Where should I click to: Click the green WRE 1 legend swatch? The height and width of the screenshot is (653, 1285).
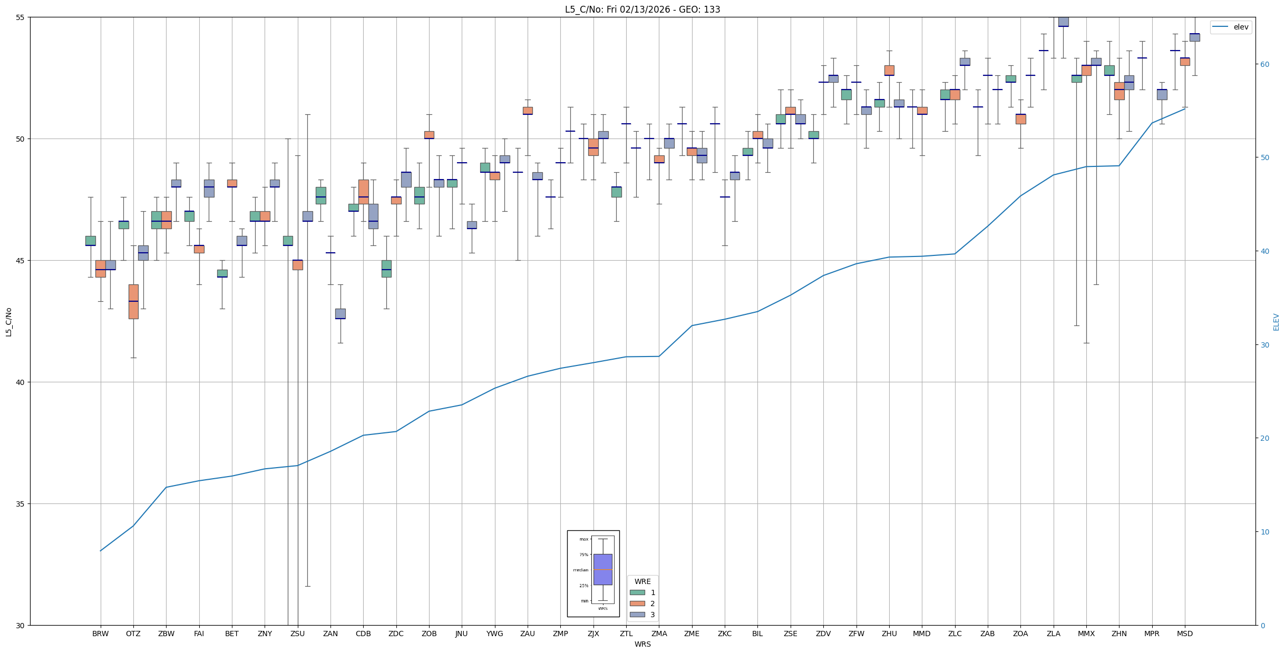tap(637, 592)
